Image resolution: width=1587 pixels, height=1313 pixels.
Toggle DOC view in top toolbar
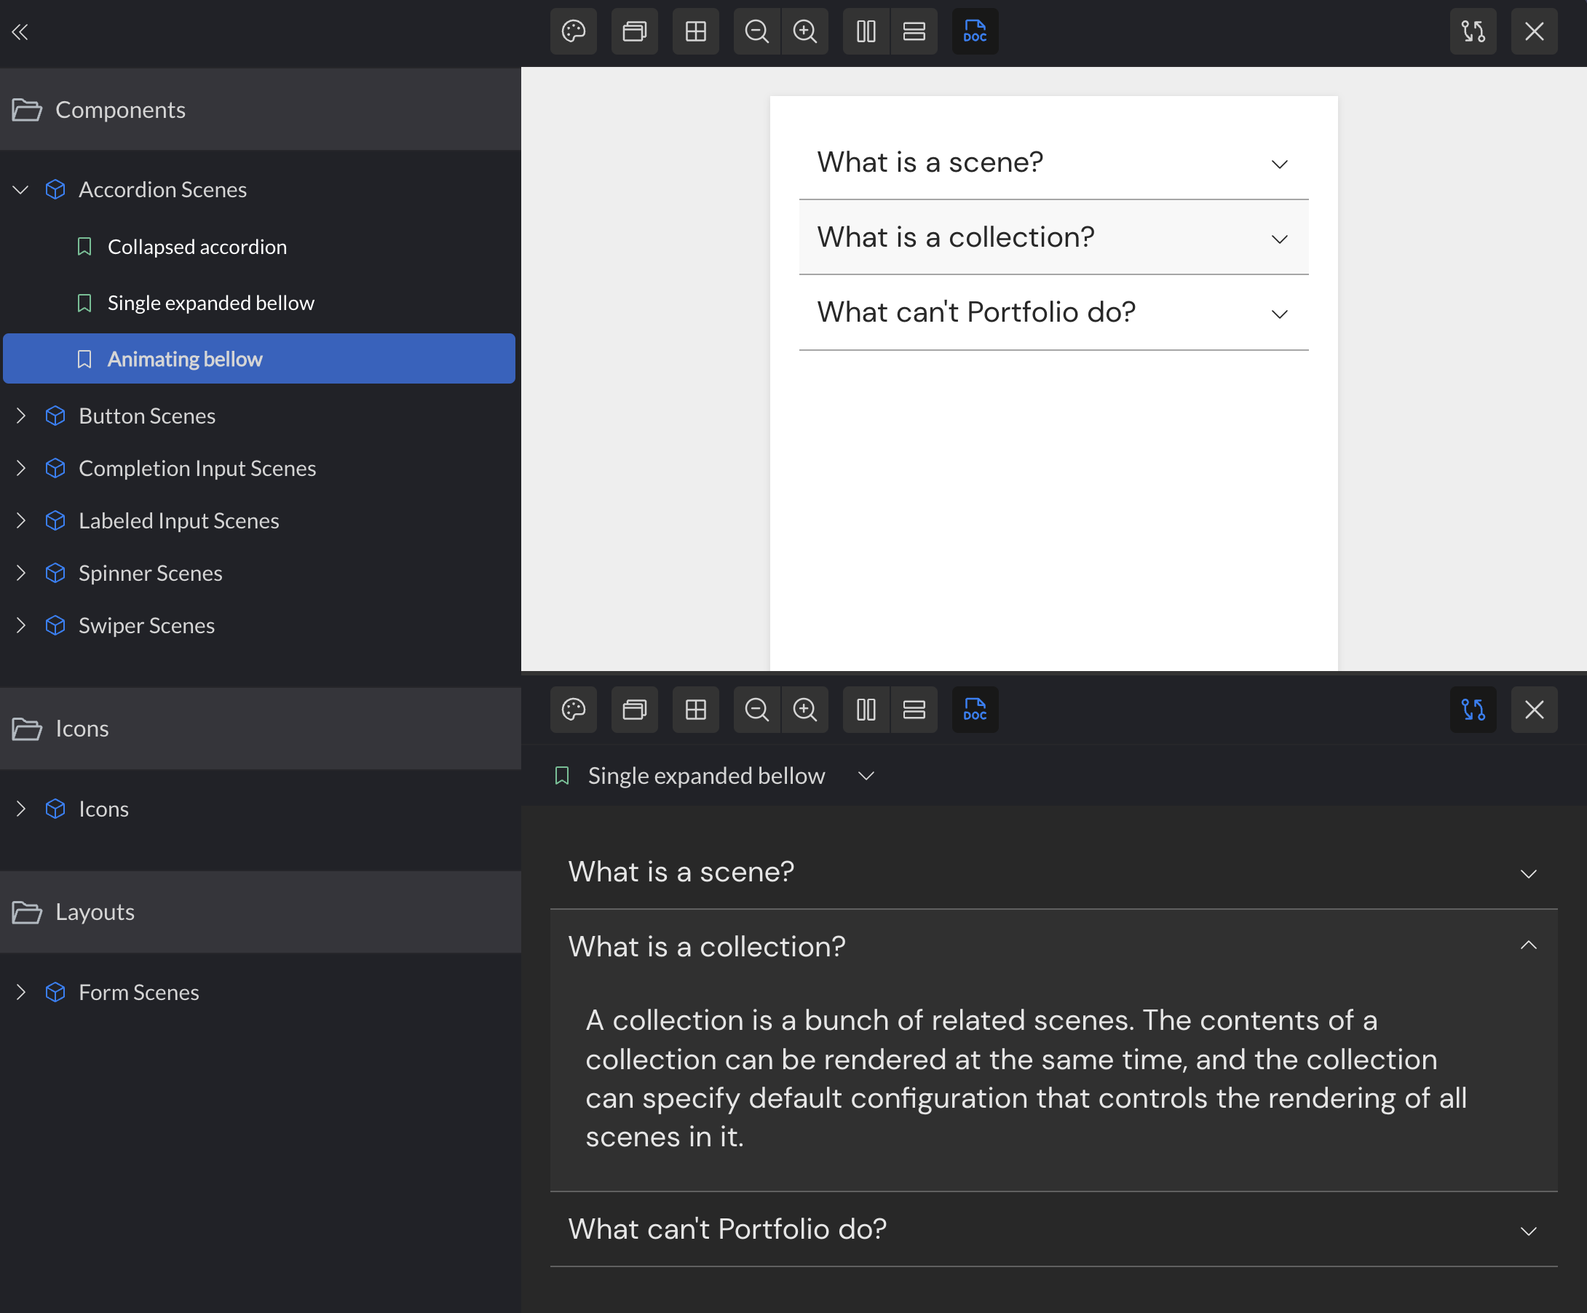tap(975, 32)
